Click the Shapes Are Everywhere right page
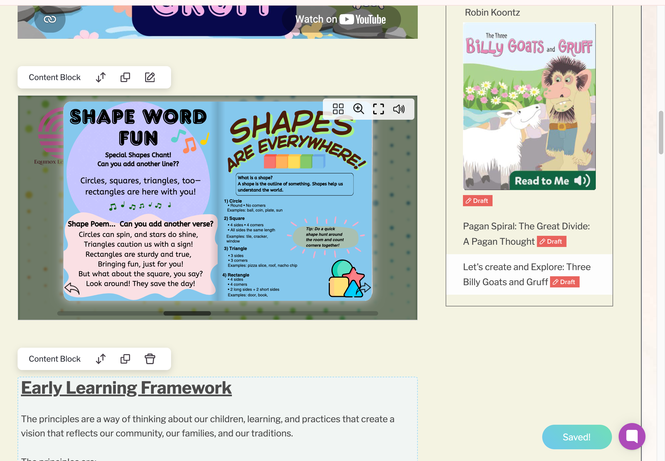 point(295,201)
